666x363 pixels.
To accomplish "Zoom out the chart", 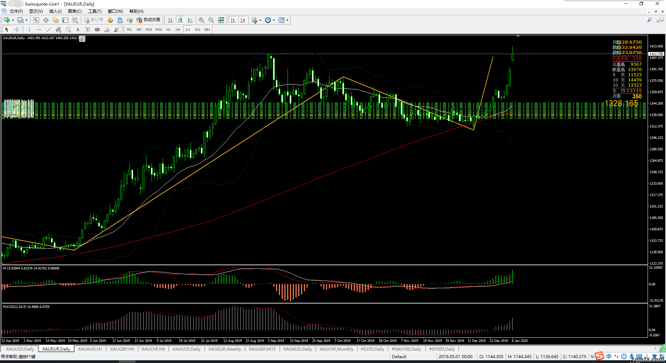I will 211,20.
